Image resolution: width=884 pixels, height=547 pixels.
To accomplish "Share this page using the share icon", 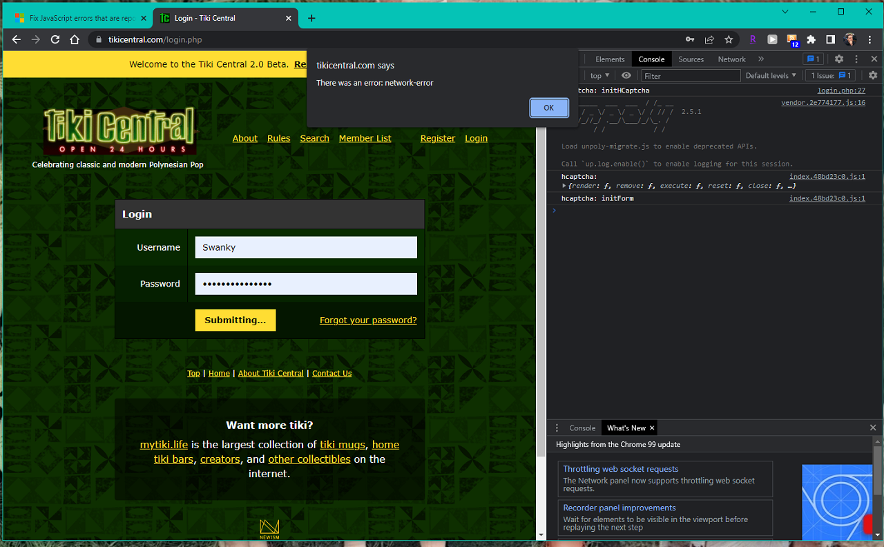I will coord(709,39).
